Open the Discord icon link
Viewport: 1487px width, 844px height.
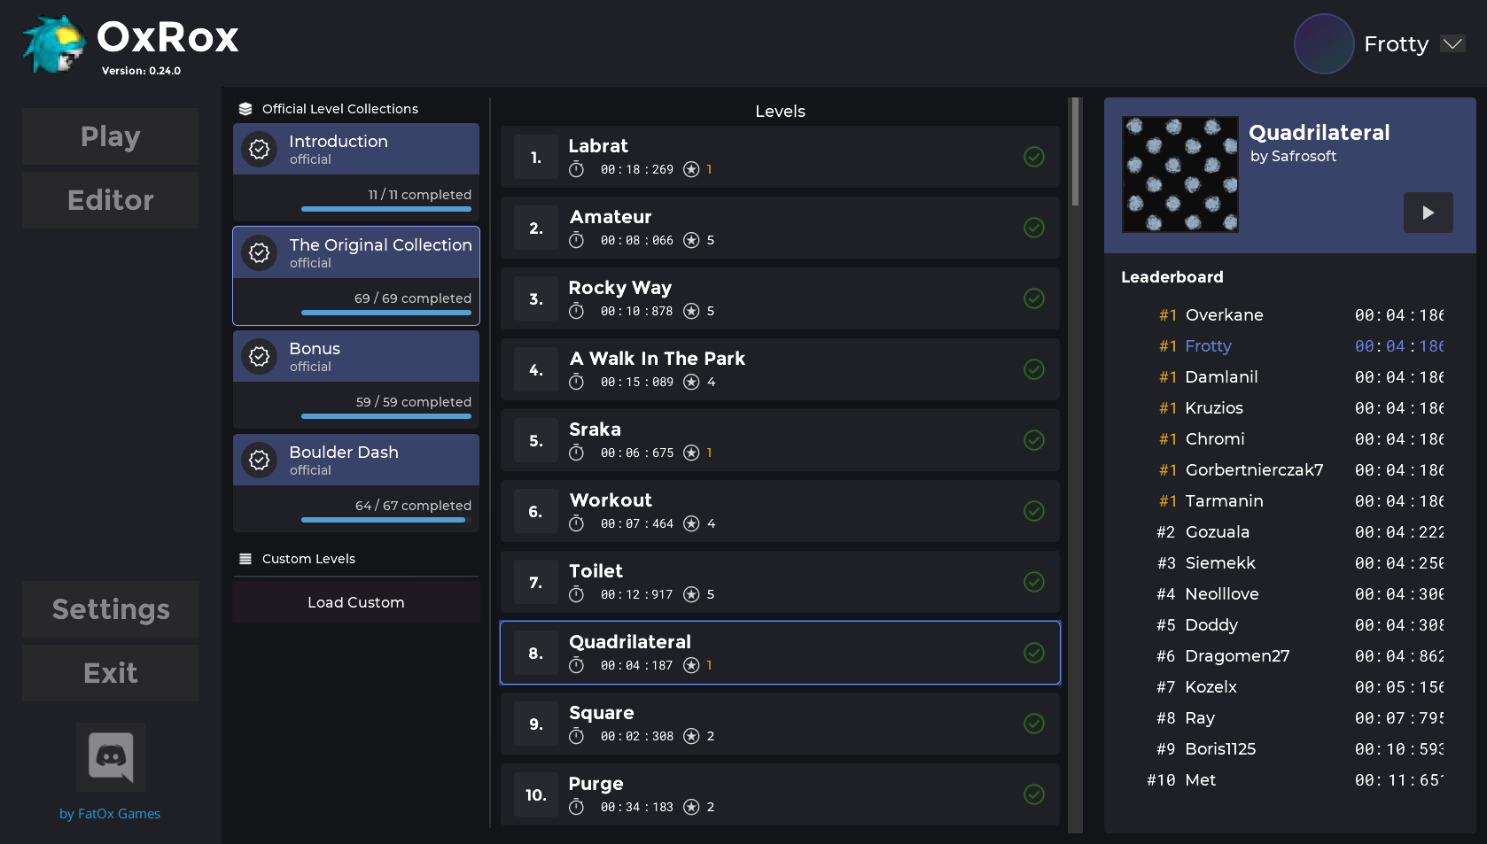[x=111, y=757]
